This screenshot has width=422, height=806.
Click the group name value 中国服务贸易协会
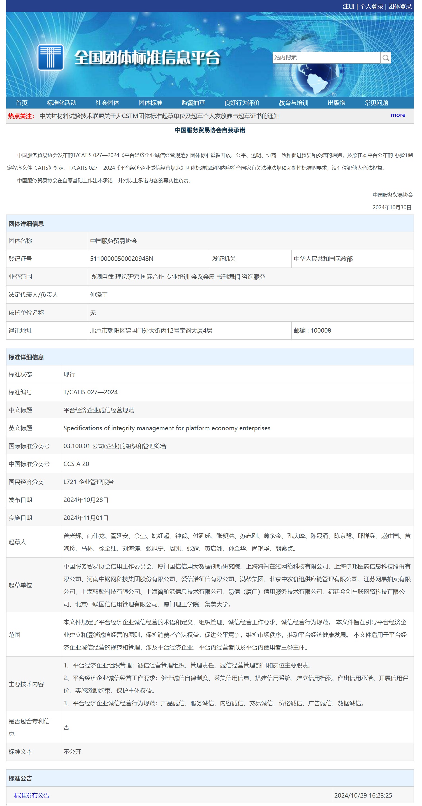(114, 241)
